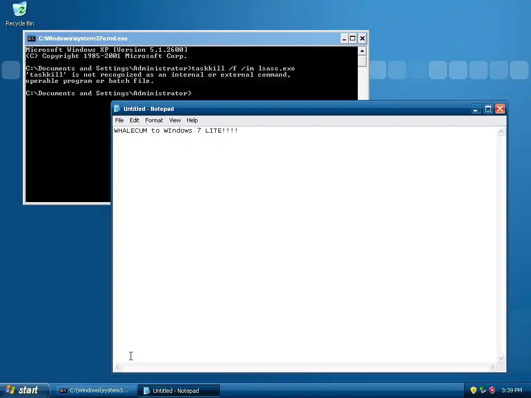Open the Recycle Bin desktop icon

[20, 14]
